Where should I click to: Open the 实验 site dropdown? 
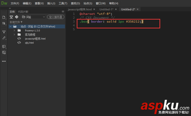pos(34,17)
